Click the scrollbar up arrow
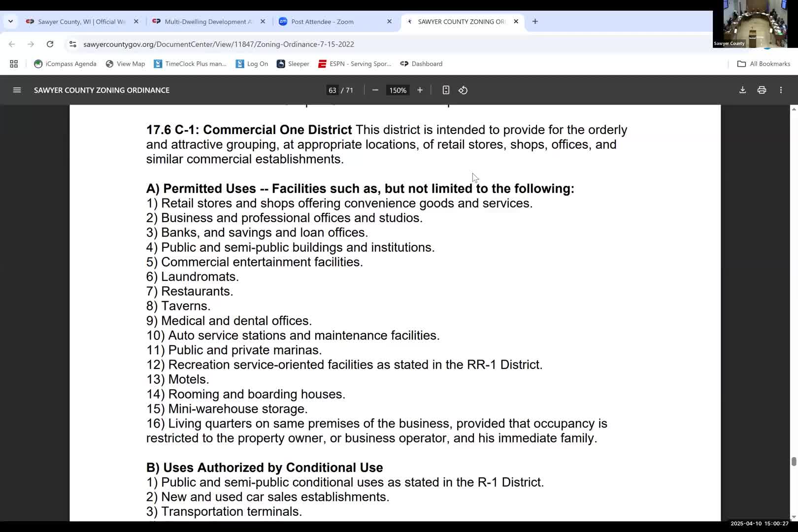This screenshot has height=532, width=798. click(x=794, y=109)
